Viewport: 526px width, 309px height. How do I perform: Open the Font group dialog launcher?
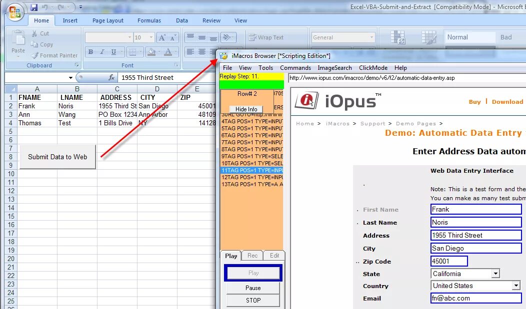click(176, 65)
